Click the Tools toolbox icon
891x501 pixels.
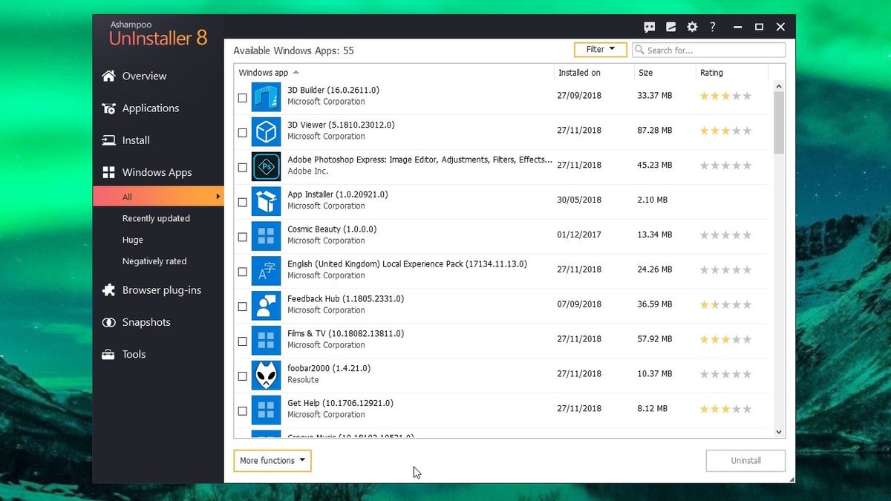click(108, 354)
